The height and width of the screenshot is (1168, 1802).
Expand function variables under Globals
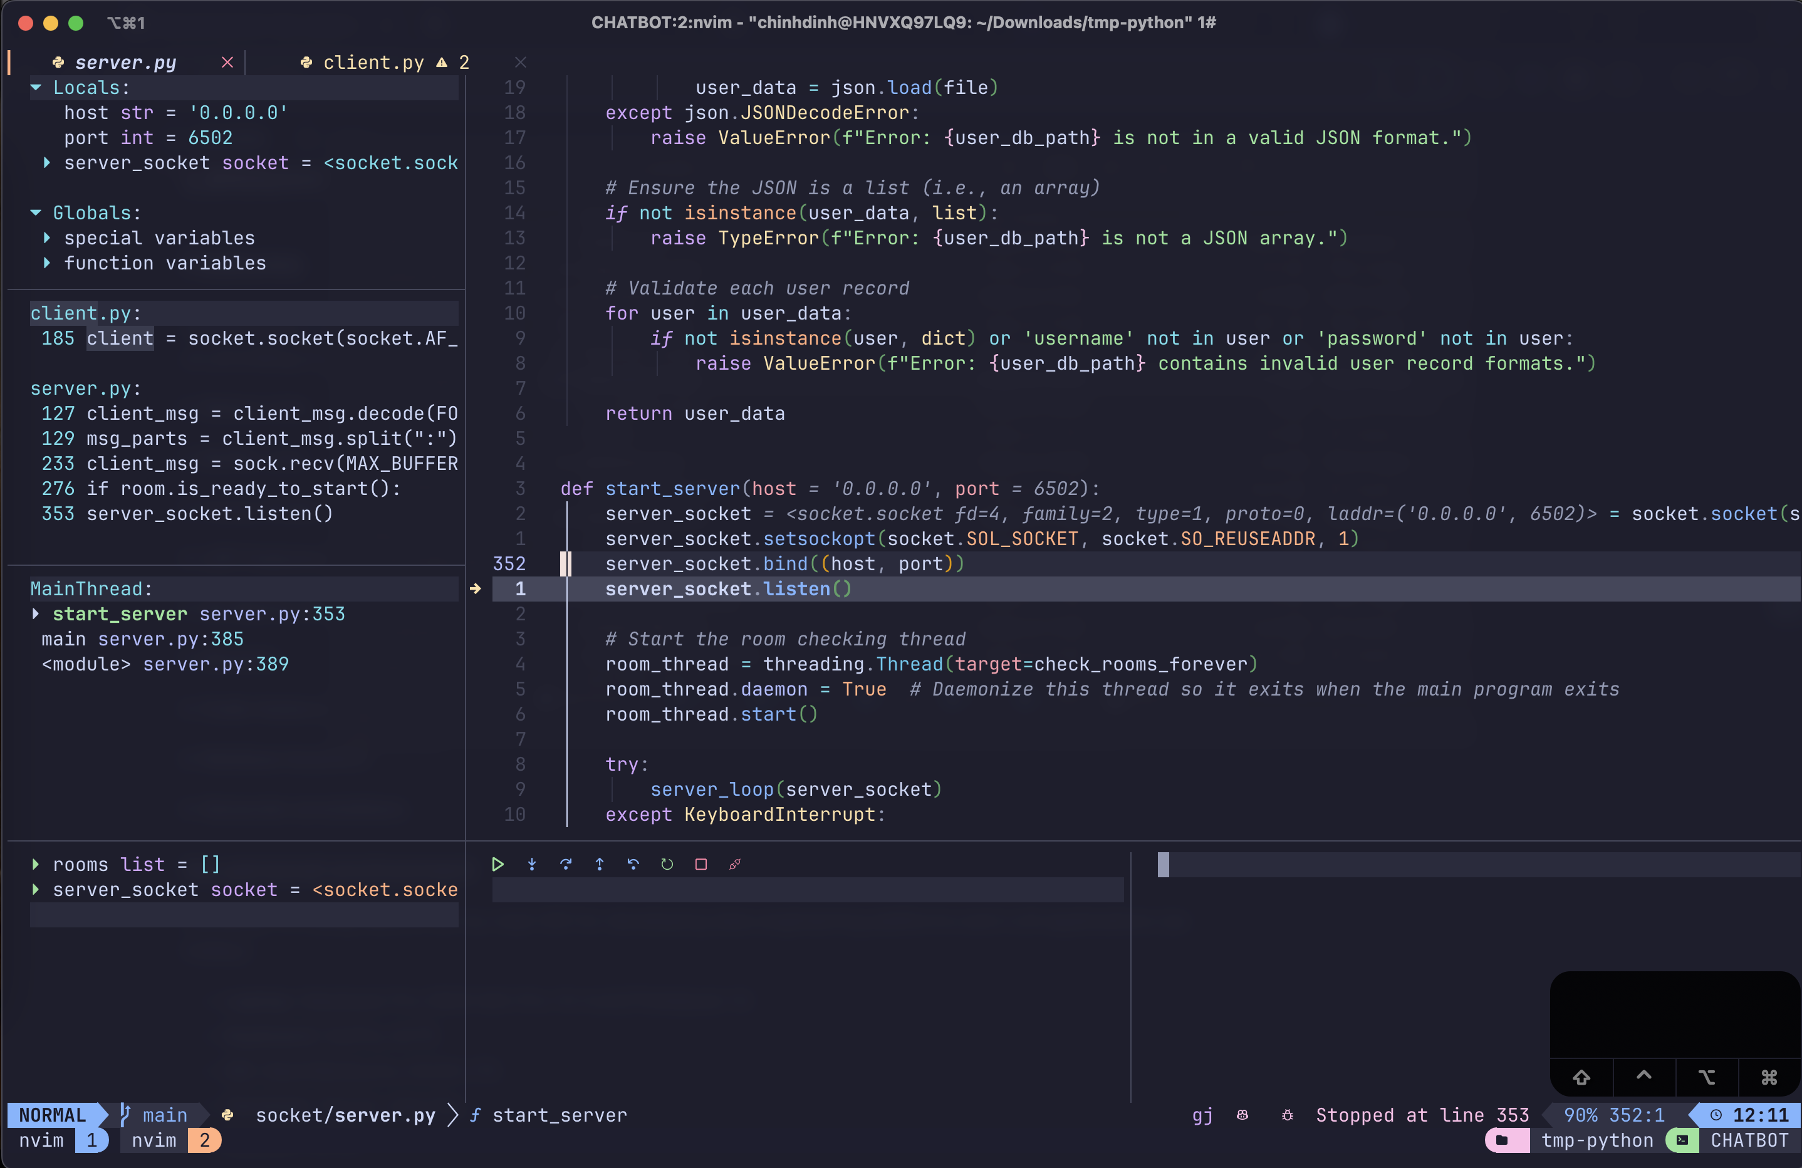point(47,263)
